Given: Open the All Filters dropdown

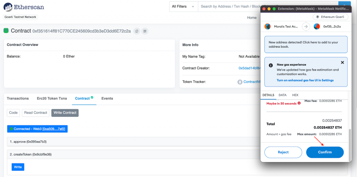Looking at the screenshot, I should point(183,6).
